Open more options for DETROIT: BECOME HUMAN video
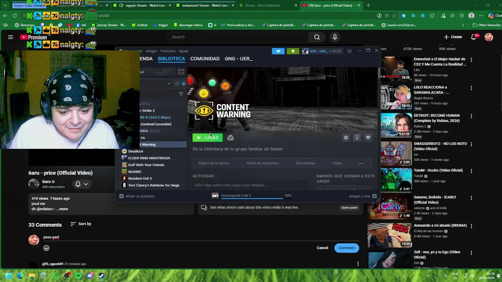 pyautogui.click(x=471, y=116)
